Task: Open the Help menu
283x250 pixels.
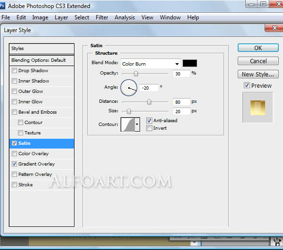Action: point(193,17)
